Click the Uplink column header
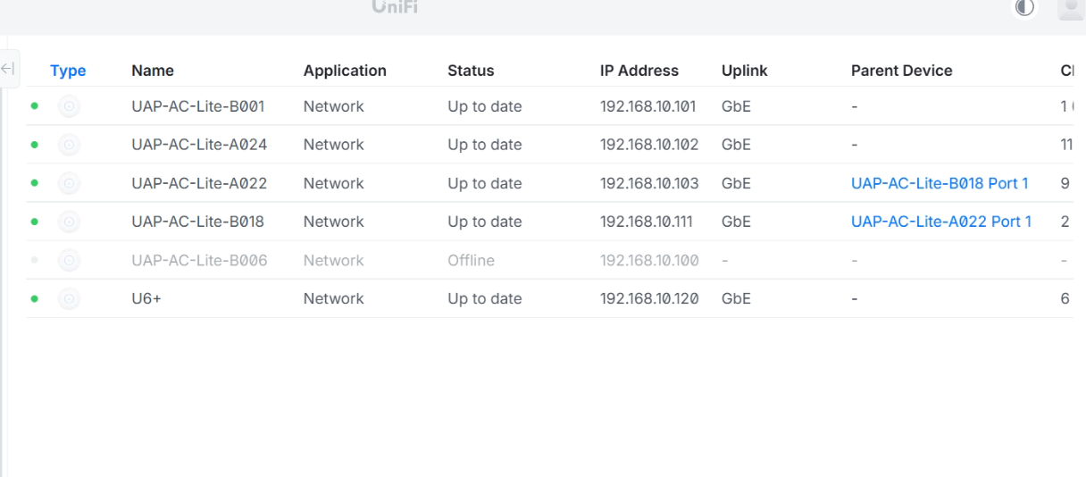This screenshot has height=477, width=1086. click(745, 71)
